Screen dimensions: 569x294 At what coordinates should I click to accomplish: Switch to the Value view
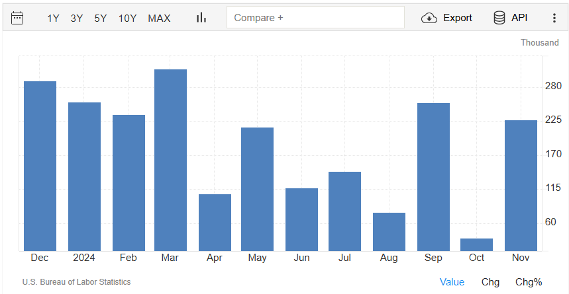[x=452, y=282]
